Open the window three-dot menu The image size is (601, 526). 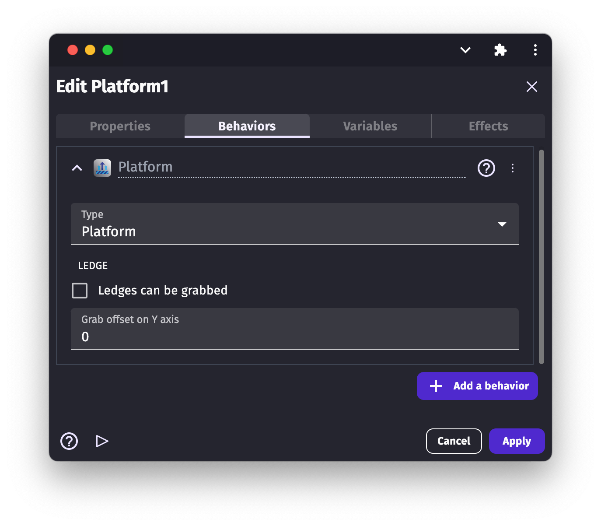click(x=535, y=50)
